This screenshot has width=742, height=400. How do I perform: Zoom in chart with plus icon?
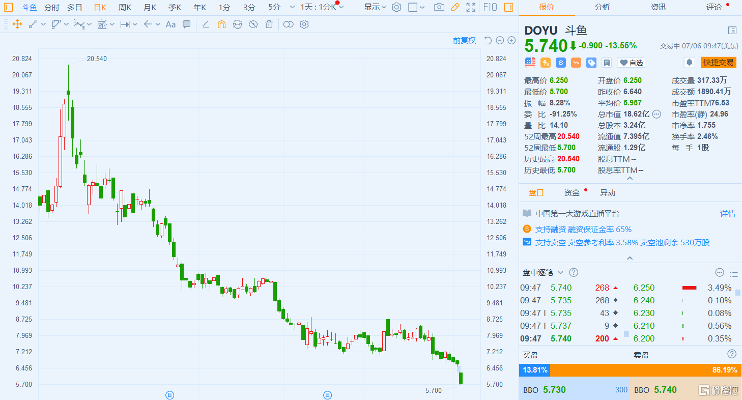click(x=511, y=40)
